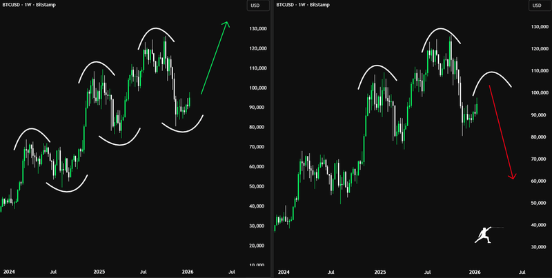Click 2024 on the right chart time axis
Image resolution: width=552 pixels, height=278 pixels.
tap(284, 272)
